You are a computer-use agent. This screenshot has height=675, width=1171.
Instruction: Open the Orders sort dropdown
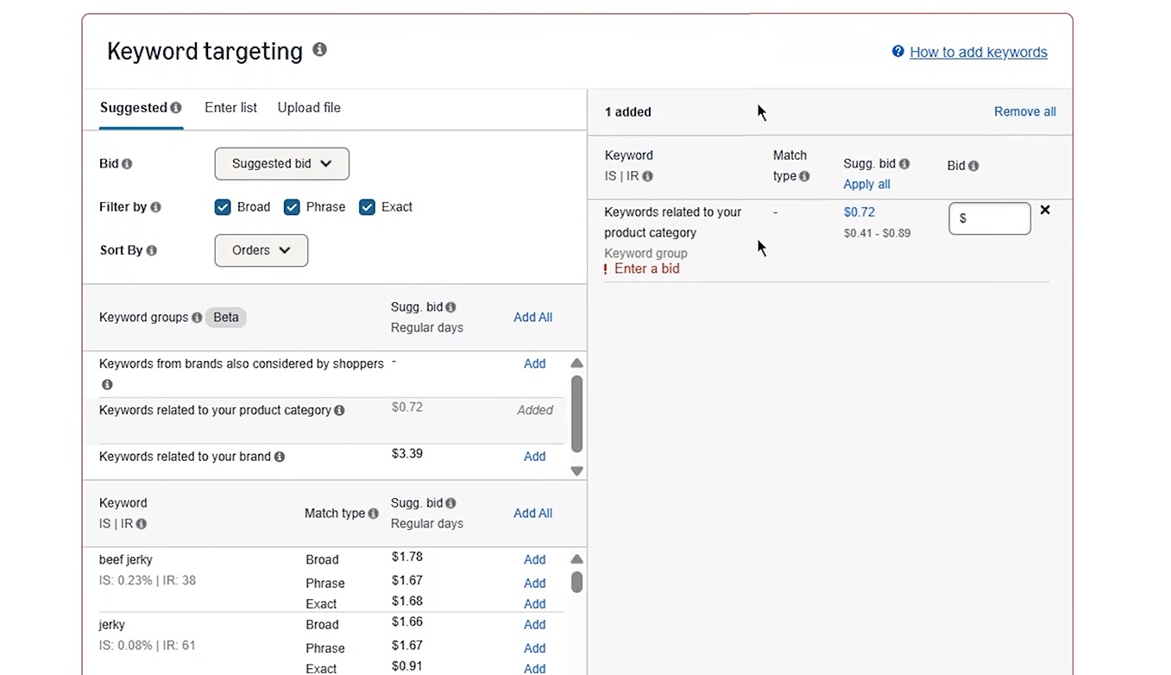261,250
